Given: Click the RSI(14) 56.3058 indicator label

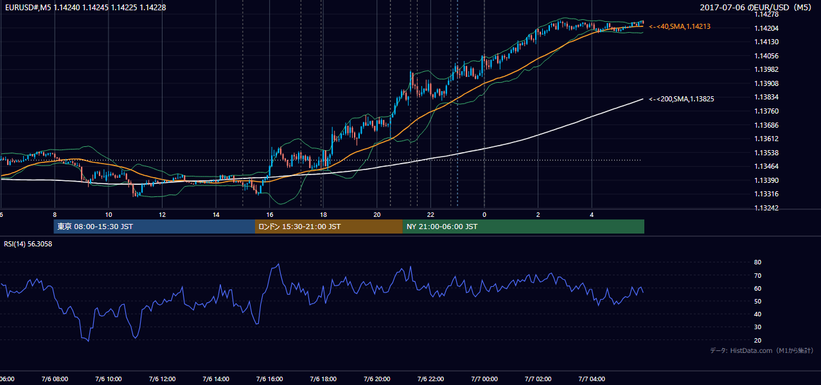Looking at the screenshot, I should point(28,244).
